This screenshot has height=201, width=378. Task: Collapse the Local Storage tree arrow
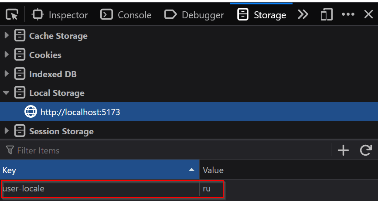click(7, 93)
